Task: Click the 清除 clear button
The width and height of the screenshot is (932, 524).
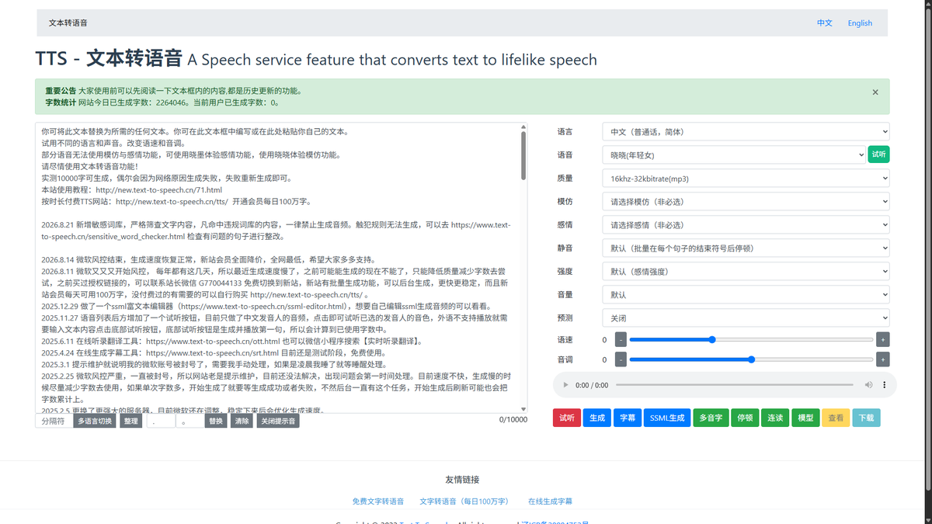Action: 242,421
